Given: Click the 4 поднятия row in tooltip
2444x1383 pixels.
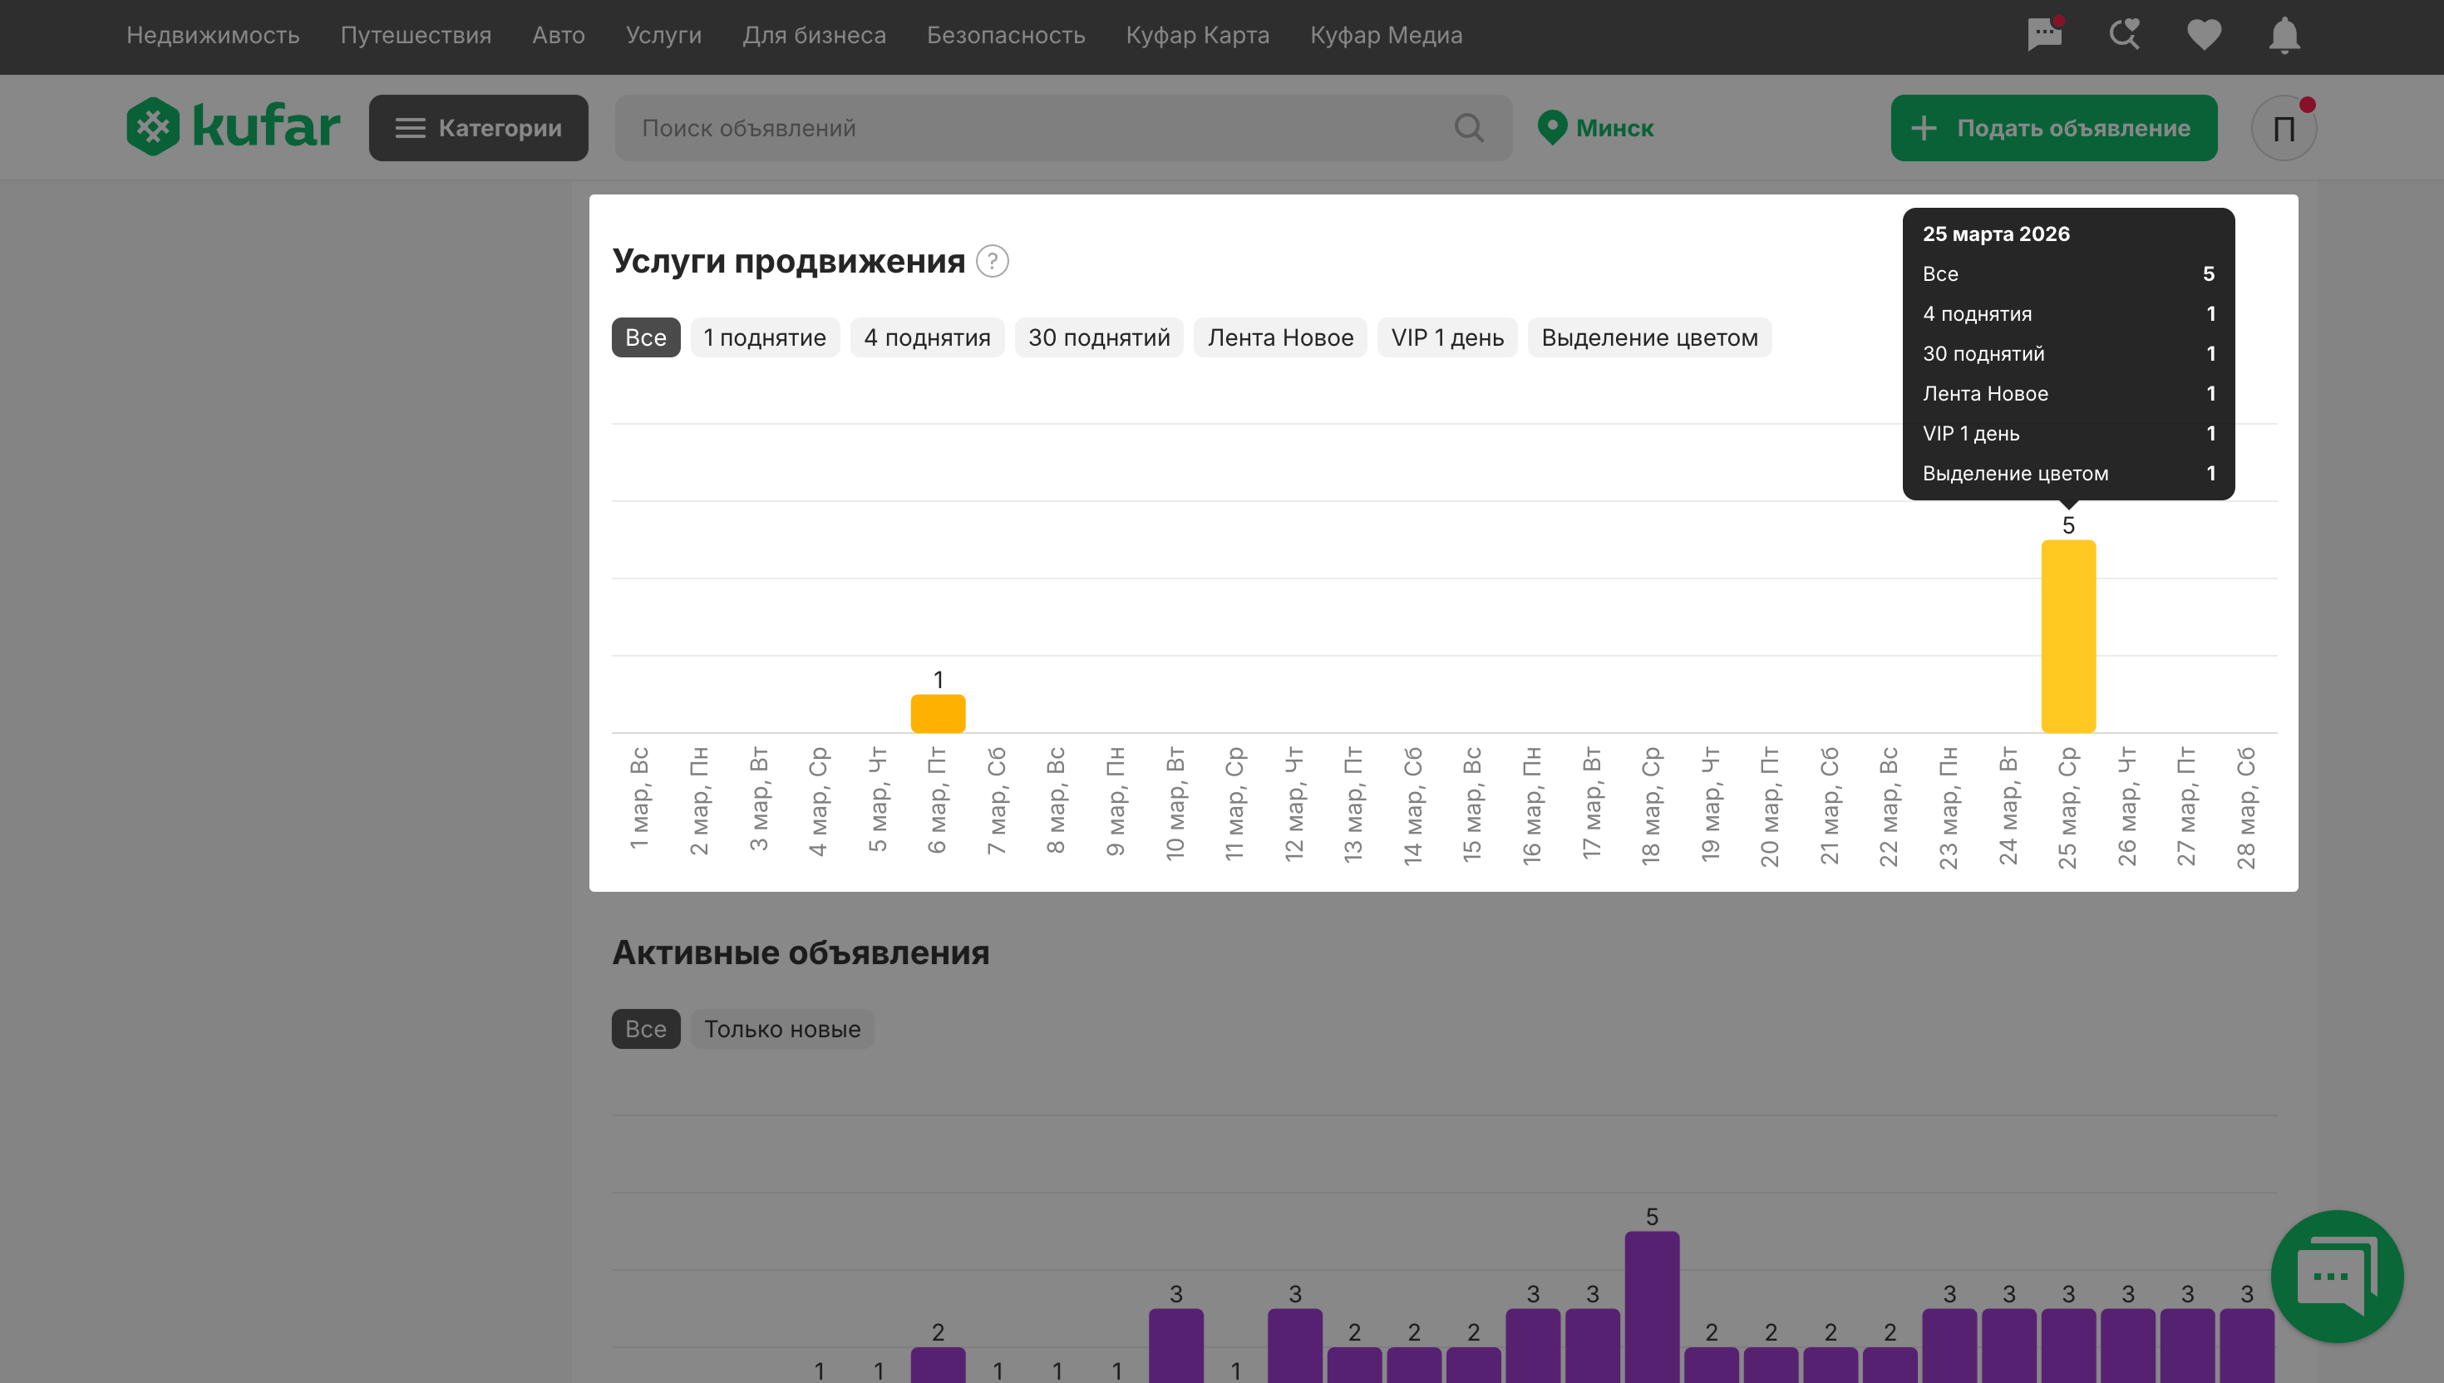Looking at the screenshot, I should [x=2068, y=313].
